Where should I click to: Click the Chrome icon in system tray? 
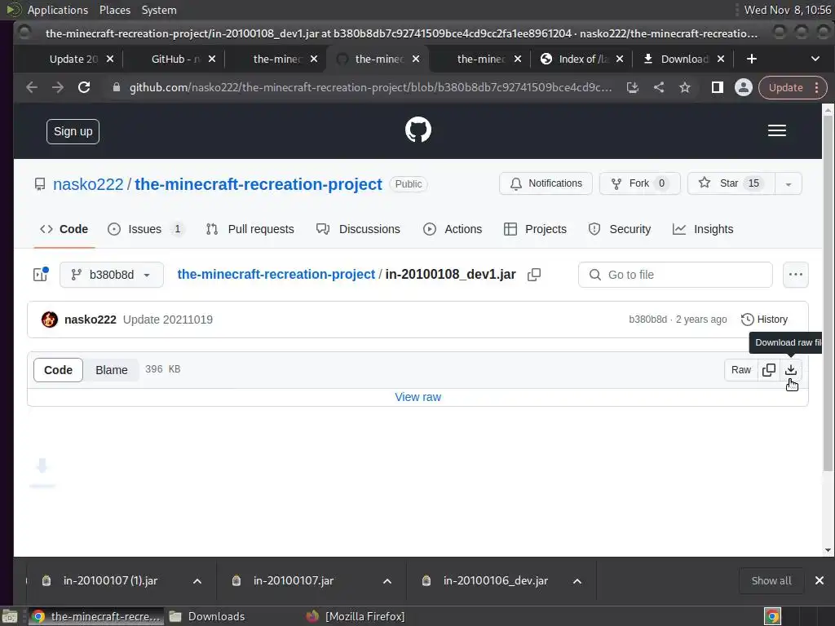click(x=773, y=616)
